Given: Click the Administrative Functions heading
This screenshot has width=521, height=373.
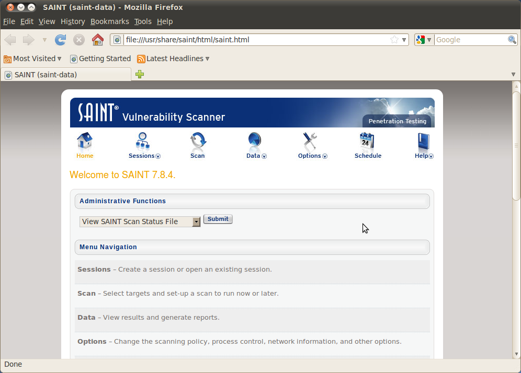Looking at the screenshot, I should coord(122,201).
